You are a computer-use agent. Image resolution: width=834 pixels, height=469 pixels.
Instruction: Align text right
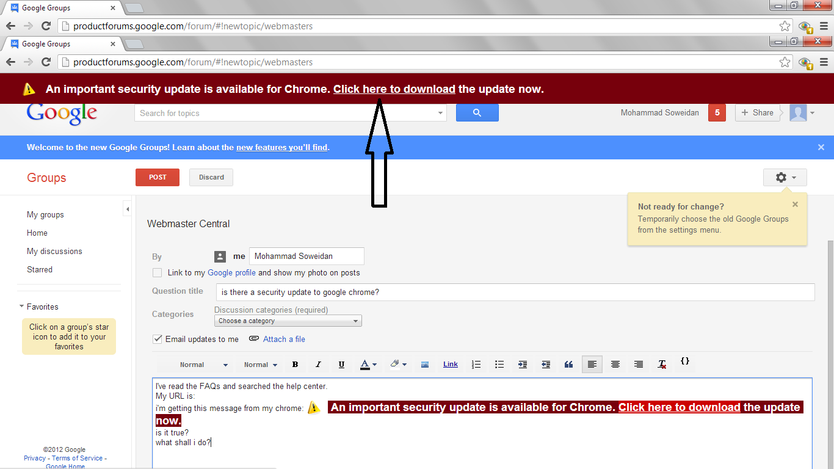(639, 365)
